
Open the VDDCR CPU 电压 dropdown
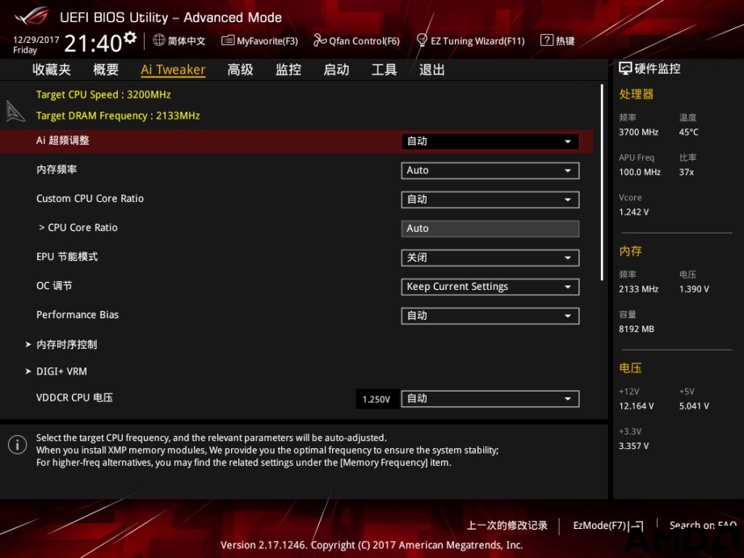click(x=490, y=399)
